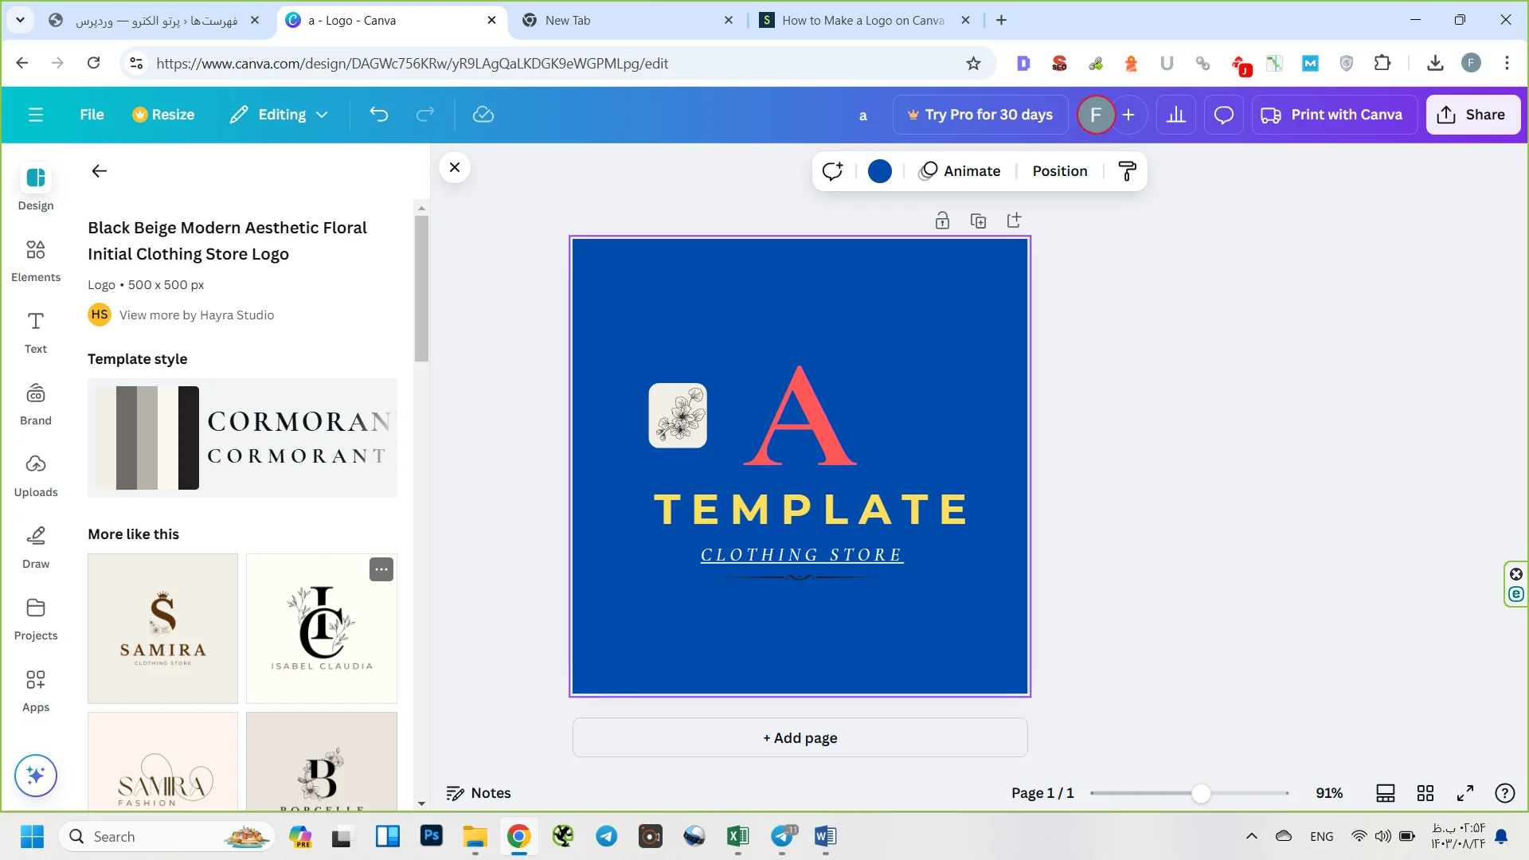Image resolution: width=1529 pixels, height=860 pixels.
Task: Expand the Editing mode dropdown
Action: (279, 115)
